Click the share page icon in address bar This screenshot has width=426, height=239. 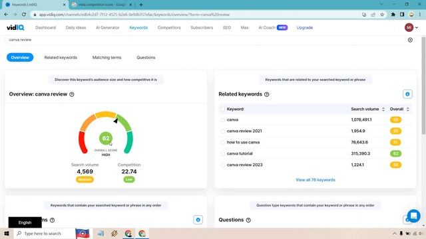tap(373, 15)
